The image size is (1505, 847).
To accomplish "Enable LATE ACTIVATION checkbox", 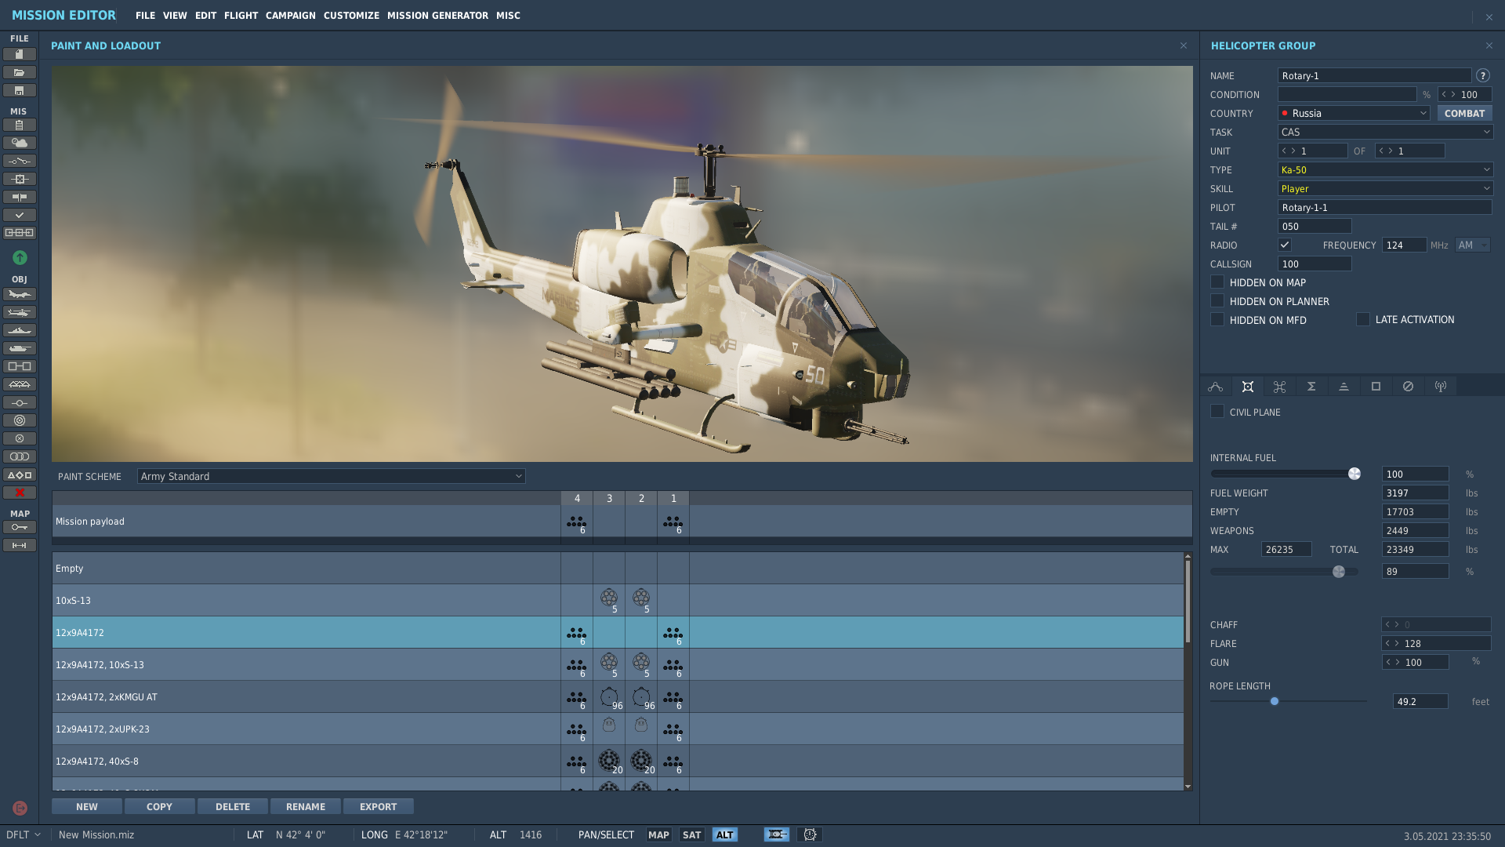I will (1363, 319).
